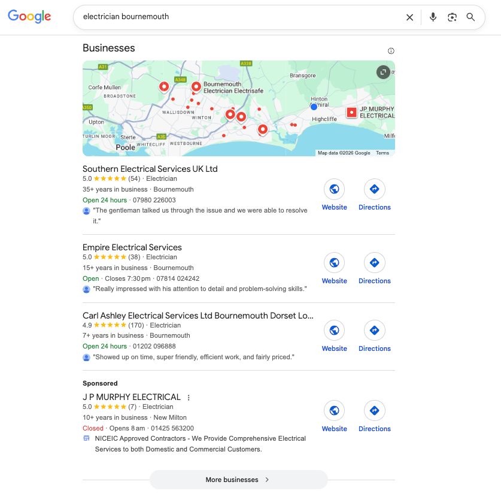Start voice search with microphone
The width and height of the screenshot is (501, 500).
coord(433,17)
